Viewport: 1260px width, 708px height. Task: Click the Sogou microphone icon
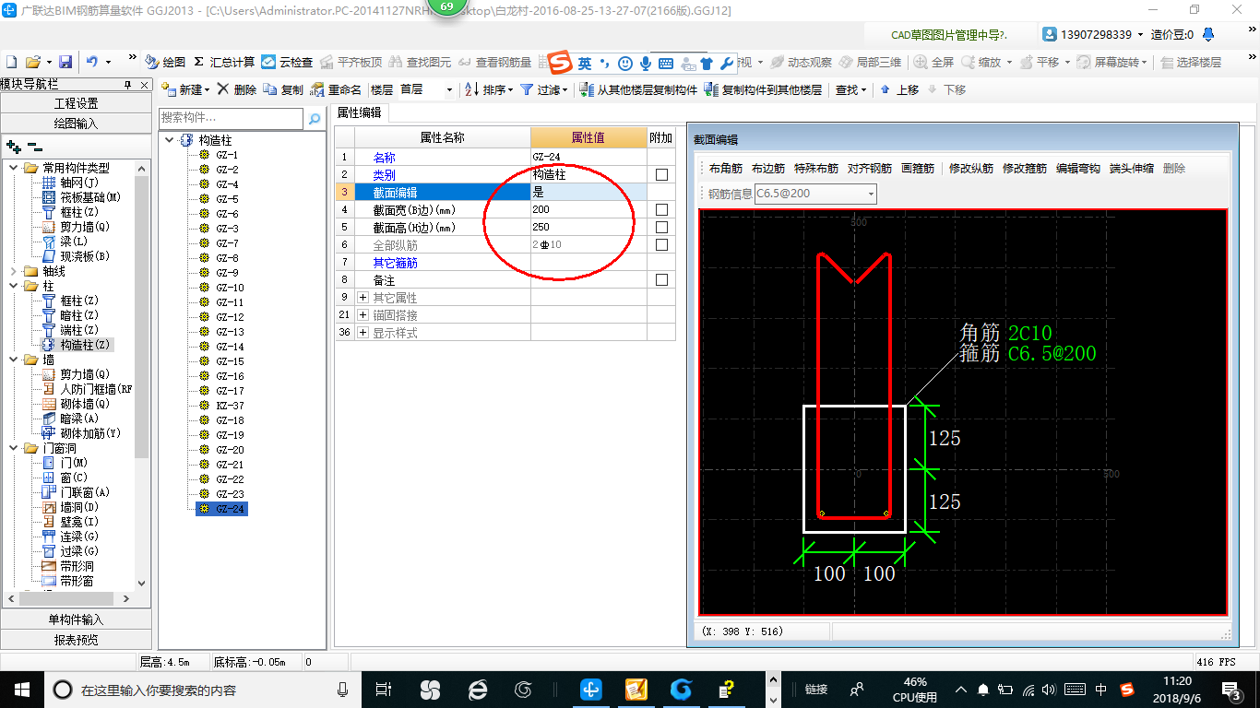coord(646,63)
